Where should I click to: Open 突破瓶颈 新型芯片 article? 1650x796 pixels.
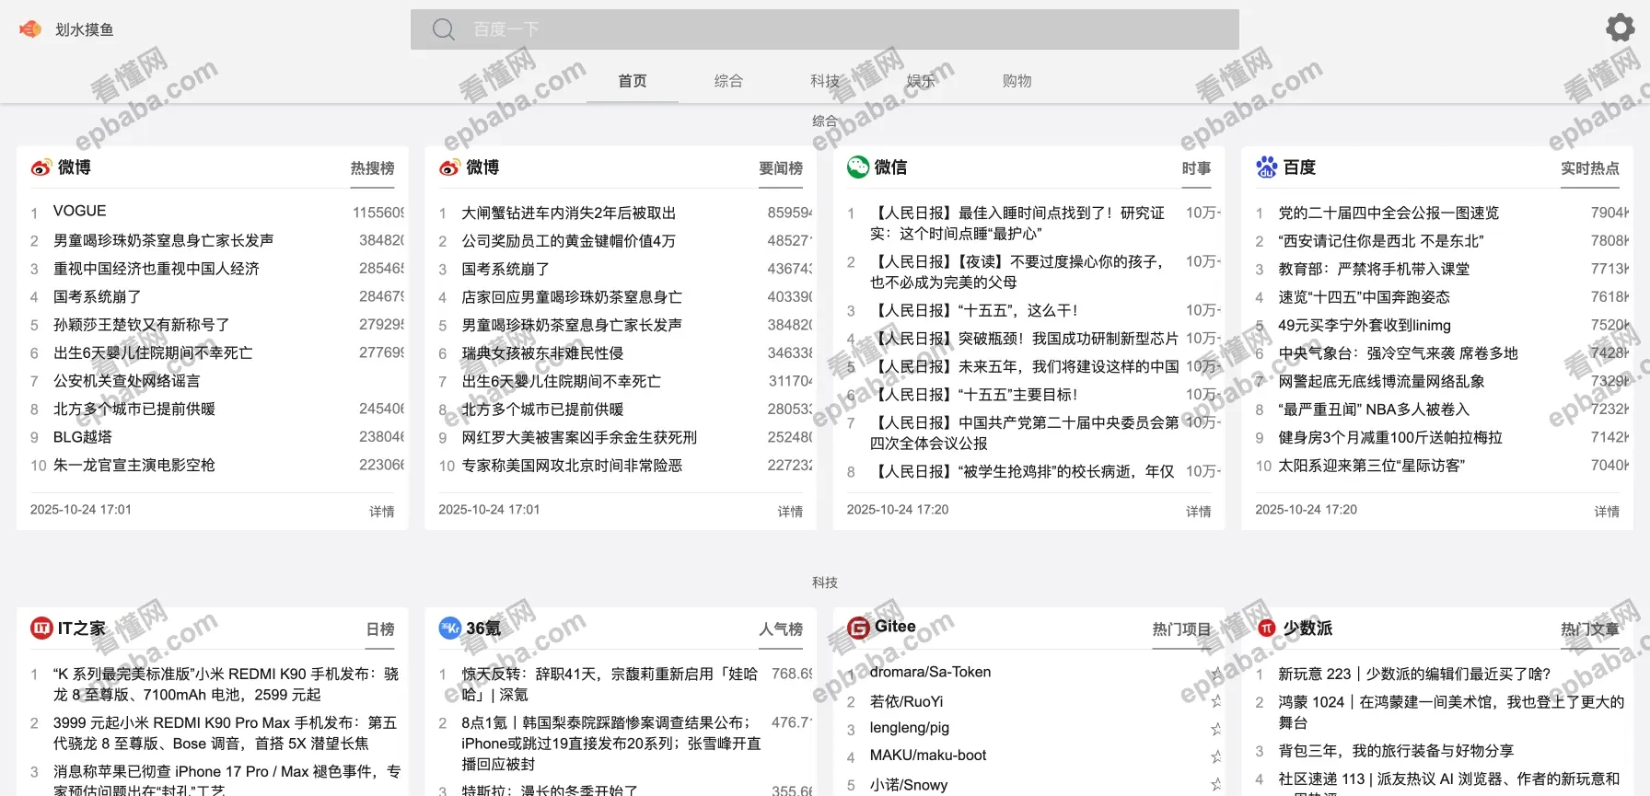(x=1025, y=339)
